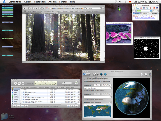This screenshot has width=161, height=121.
Task: Show more Safari bookmarks overflow chevron
Action: pyautogui.click(x=104, y=11)
